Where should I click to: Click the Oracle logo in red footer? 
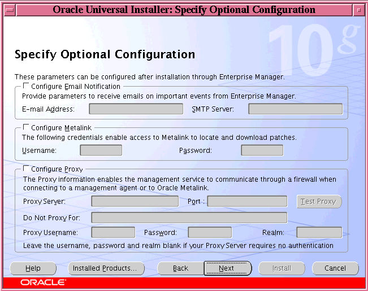(43, 283)
